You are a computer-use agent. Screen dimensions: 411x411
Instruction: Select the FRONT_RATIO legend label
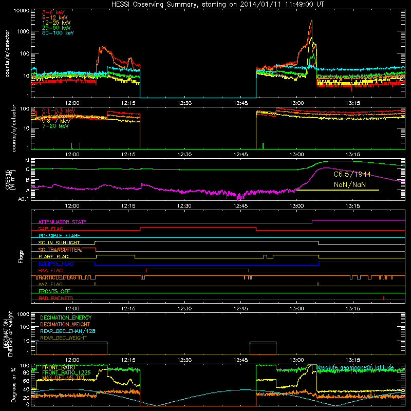(x=59, y=368)
